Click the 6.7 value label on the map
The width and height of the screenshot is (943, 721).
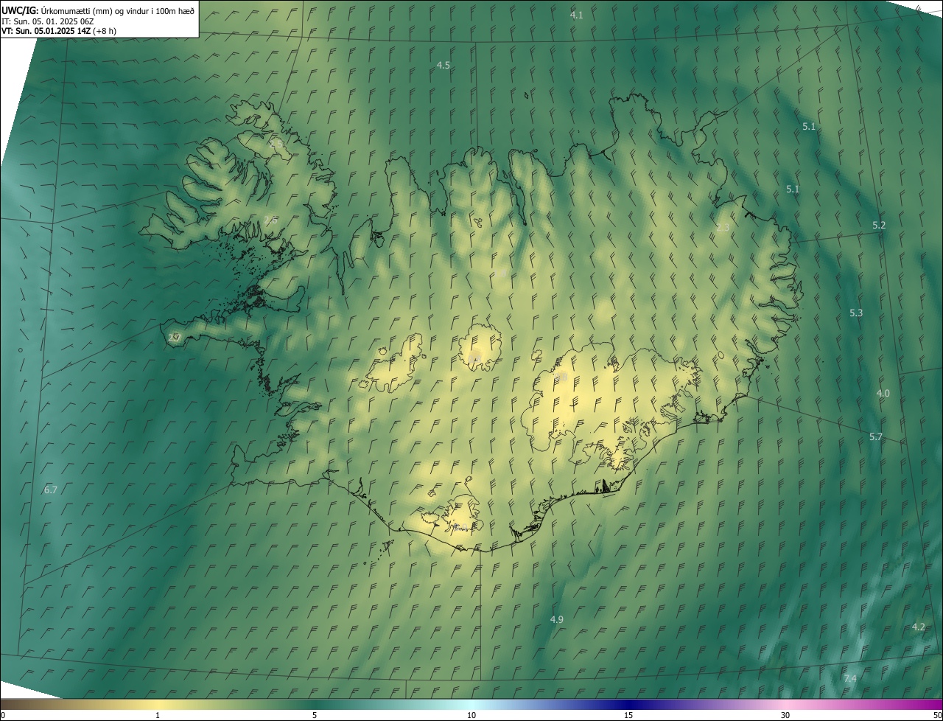coord(50,490)
